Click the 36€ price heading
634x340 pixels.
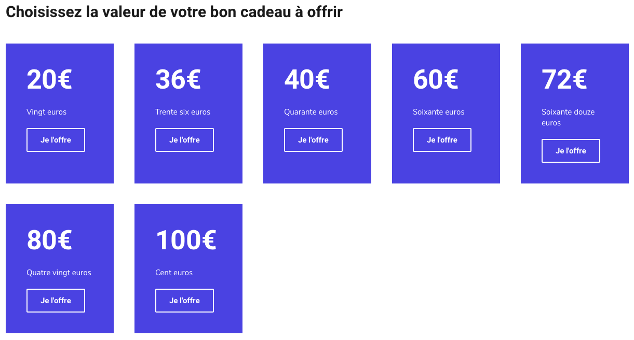tap(178, 79)
